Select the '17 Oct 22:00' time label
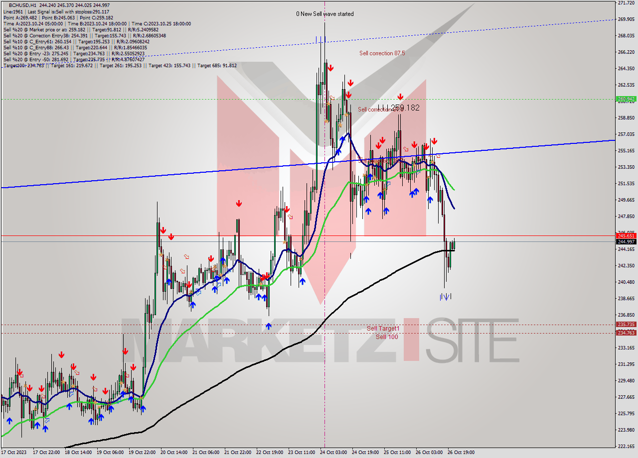 [x=46, y=453]
